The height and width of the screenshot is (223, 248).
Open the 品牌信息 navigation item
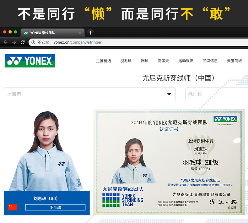coord(210,61)
